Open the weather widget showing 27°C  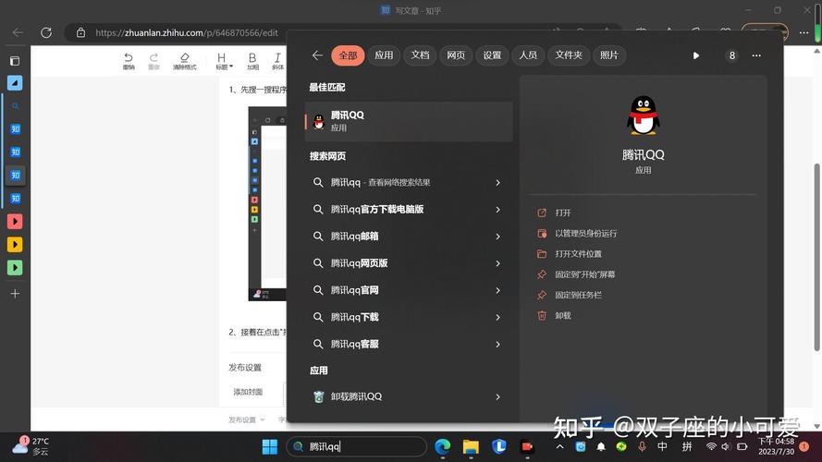click(x=31, y=446)
